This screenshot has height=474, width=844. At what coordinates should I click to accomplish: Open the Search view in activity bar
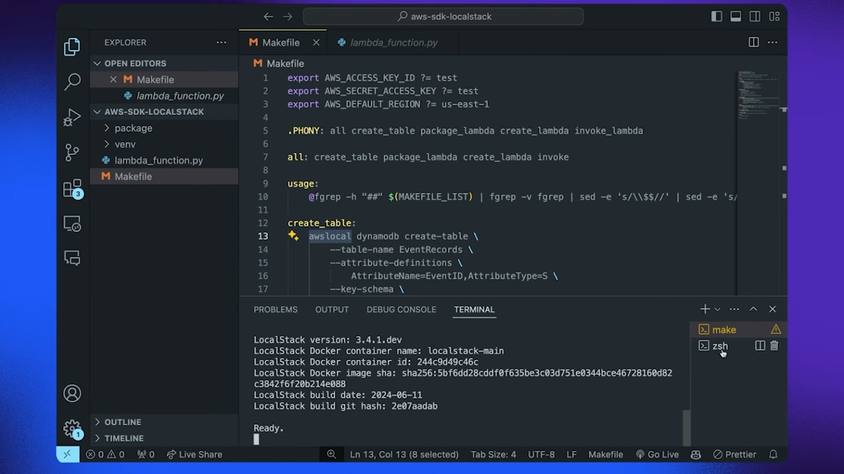point(72,82)
